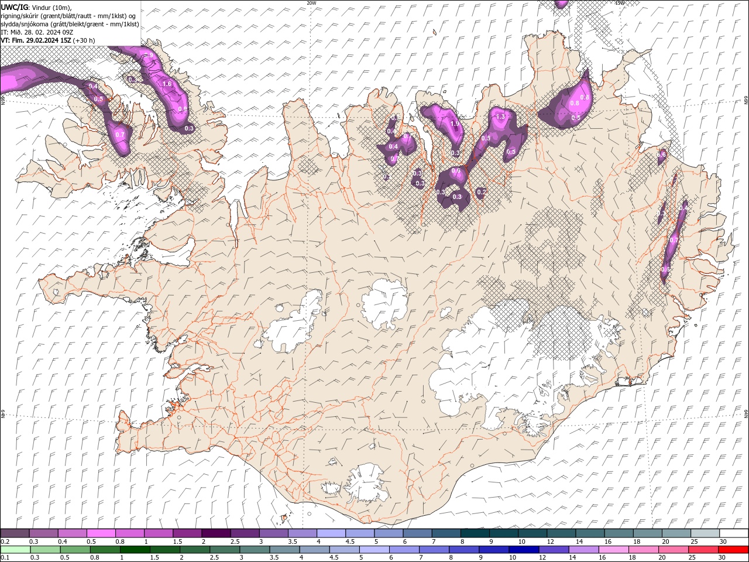Click the 0.1 label in the rain legend
749x562 pixels.
(5, 557)
